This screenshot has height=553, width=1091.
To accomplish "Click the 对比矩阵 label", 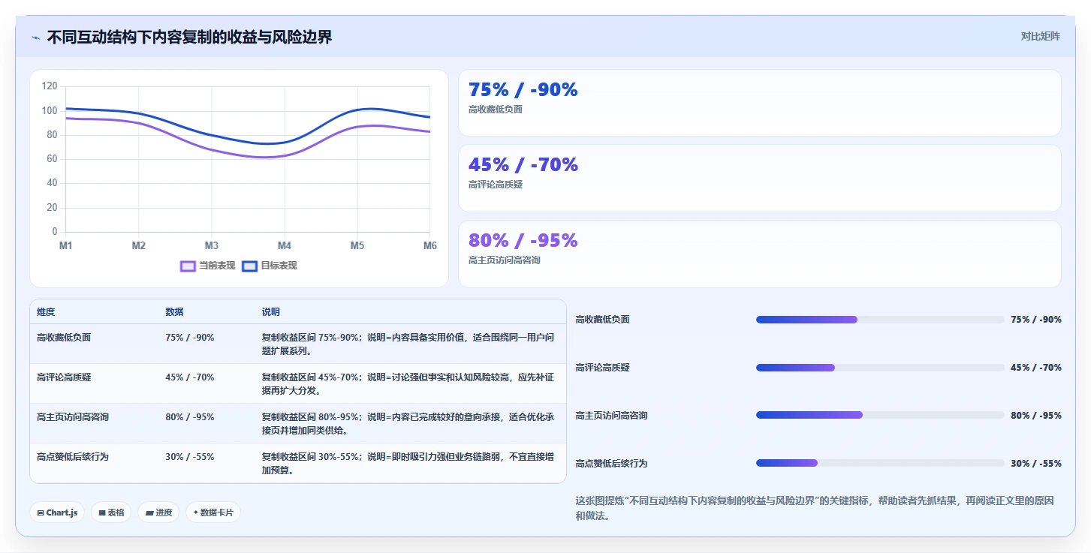I will click(x=1040, y=36).
